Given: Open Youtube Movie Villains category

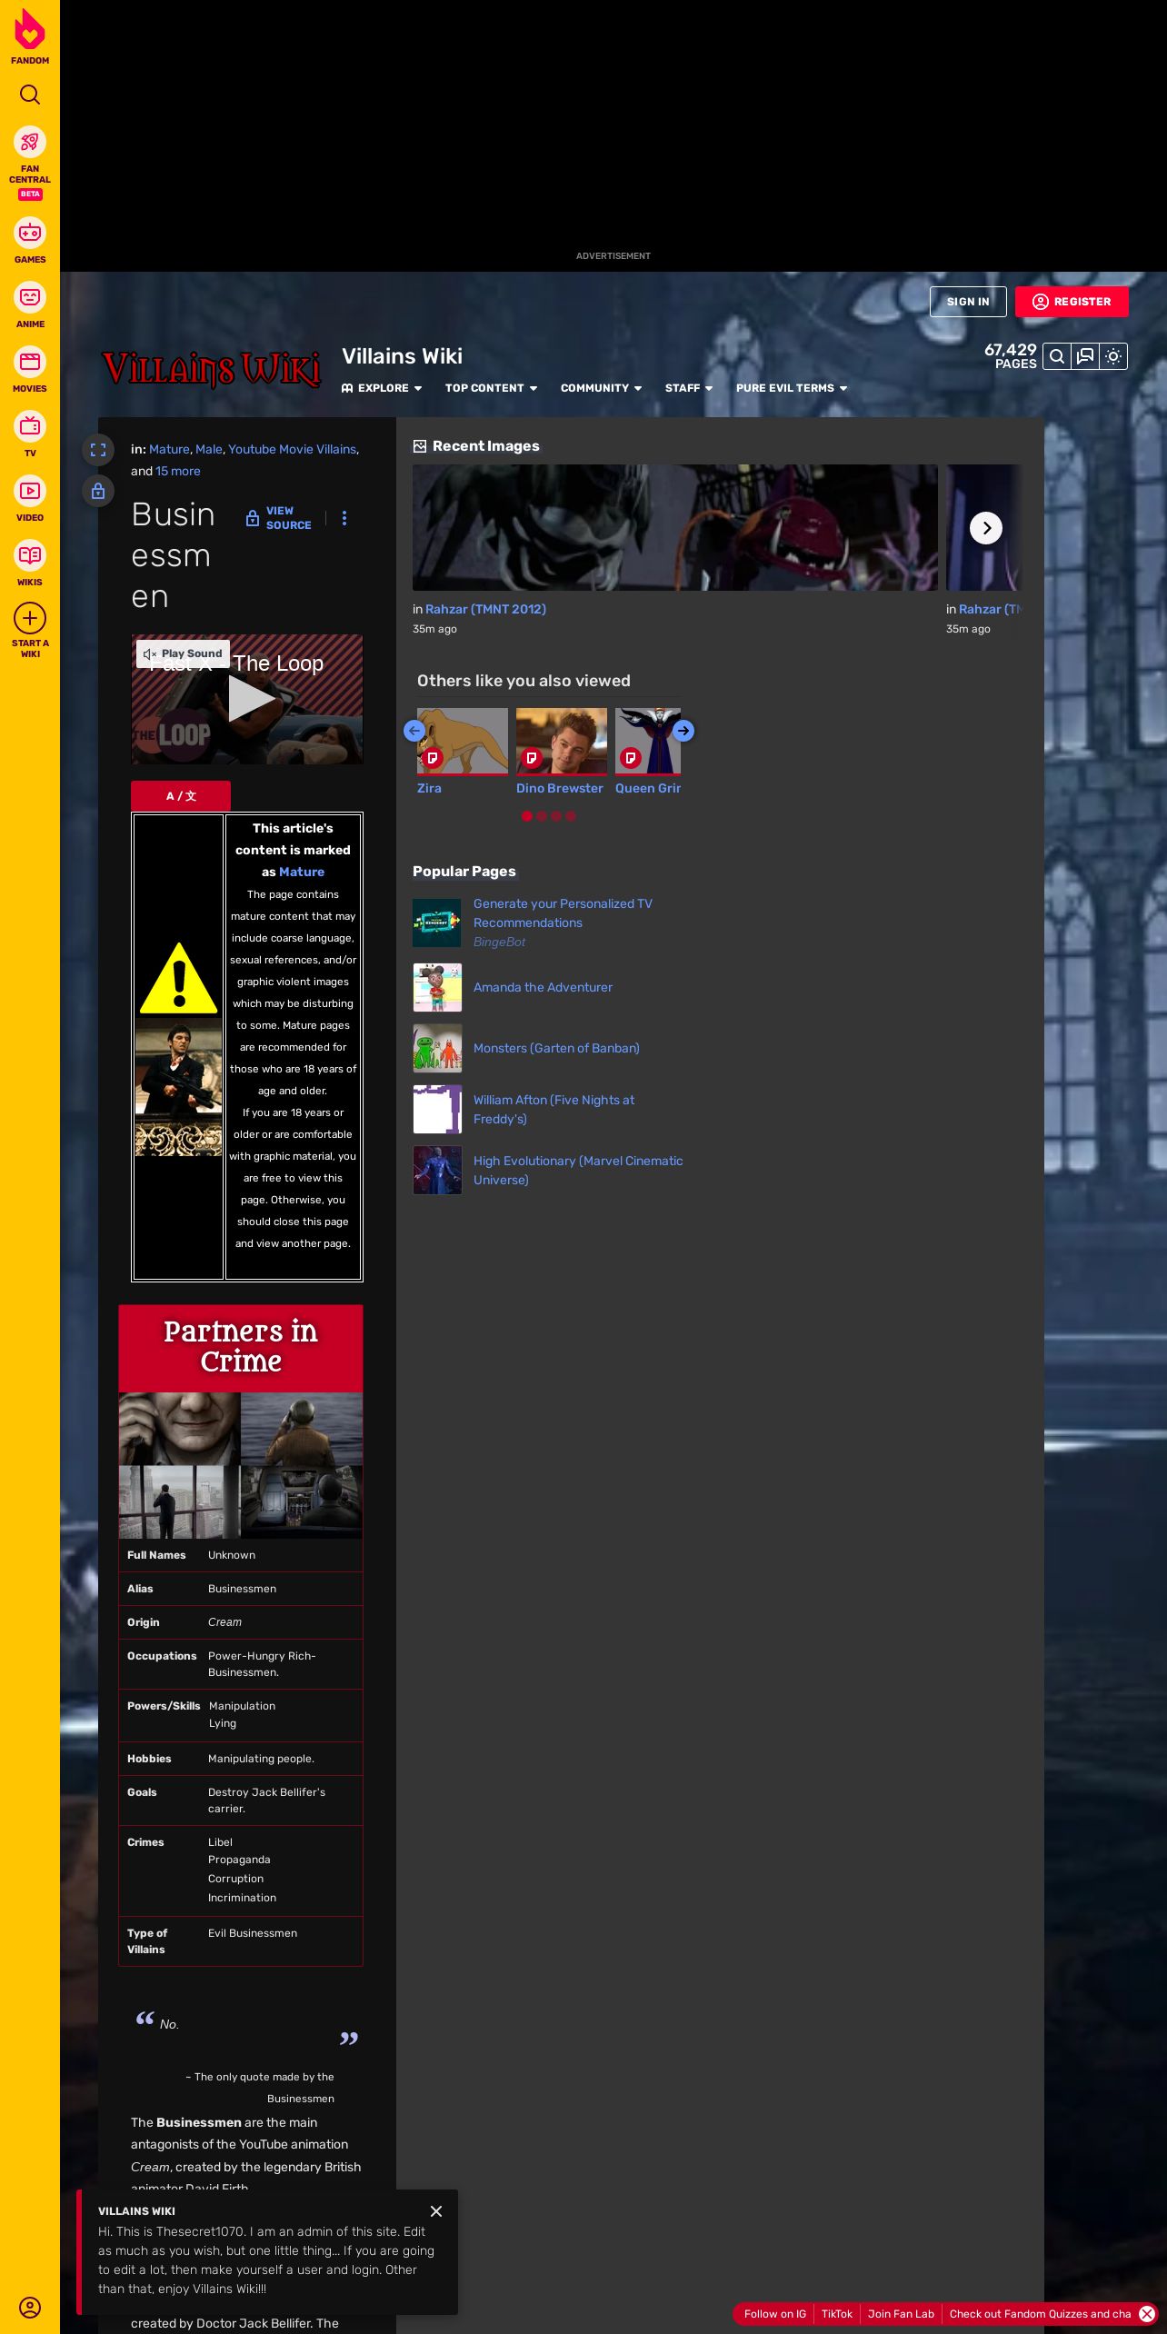Looking at the screenshot, I should tap(292, 449).
